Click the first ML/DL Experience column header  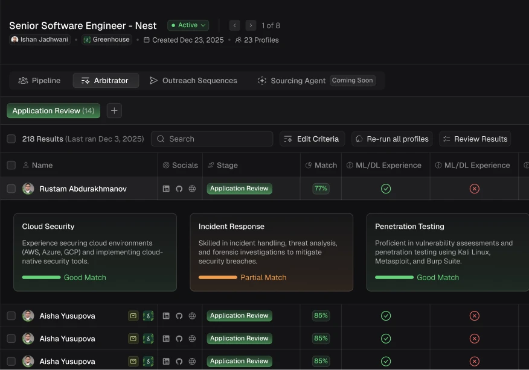tap(384, 165)
